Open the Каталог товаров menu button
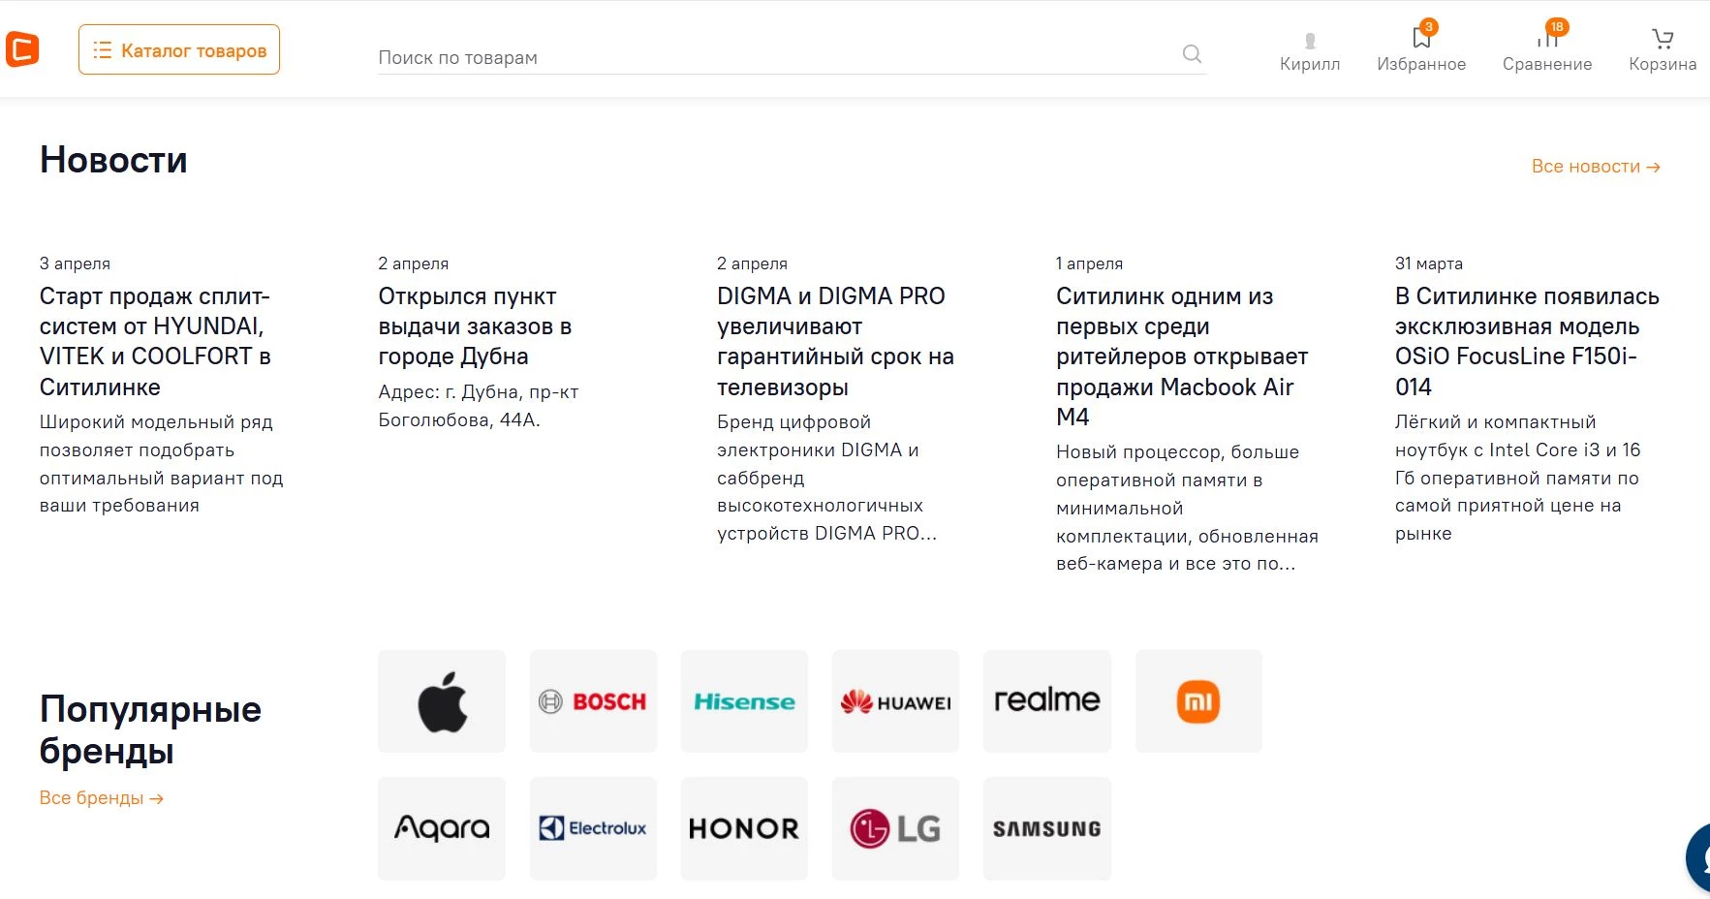1710x899 pixels. [179, 49]
